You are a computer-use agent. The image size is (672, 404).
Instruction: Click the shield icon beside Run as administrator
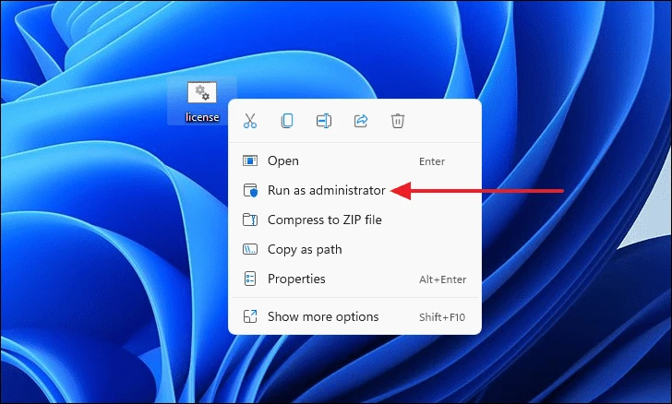(249, 191)
